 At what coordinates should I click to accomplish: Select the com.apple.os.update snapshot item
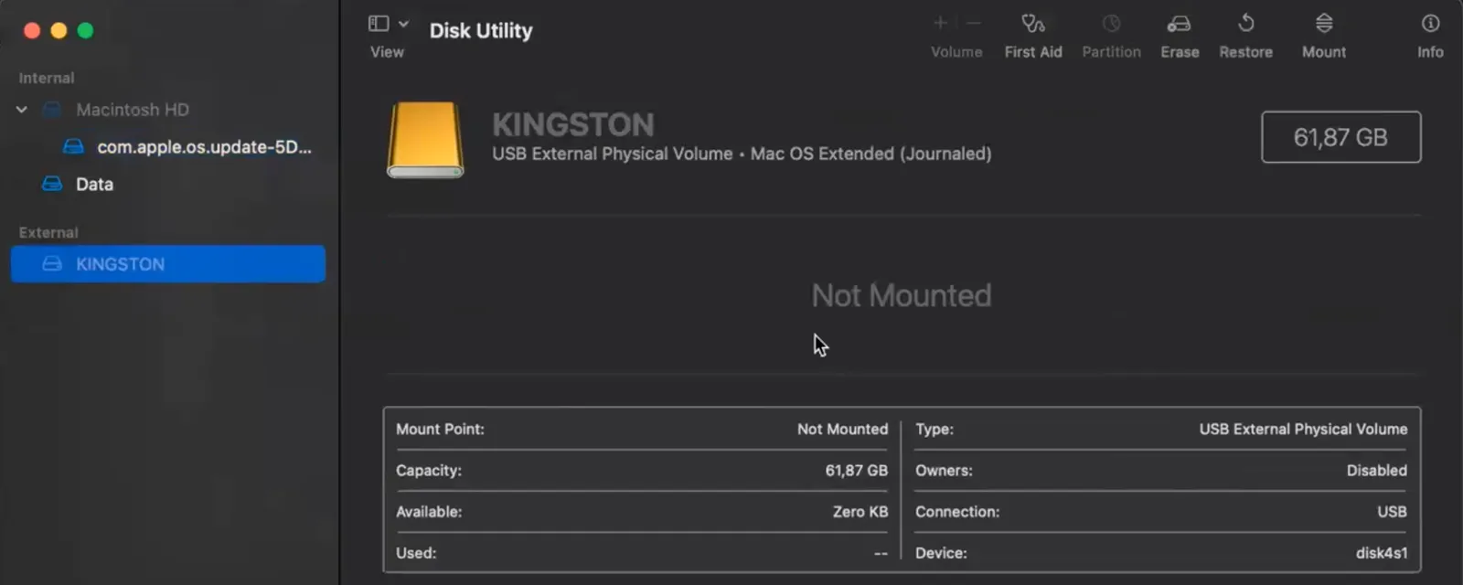(203, 147)
